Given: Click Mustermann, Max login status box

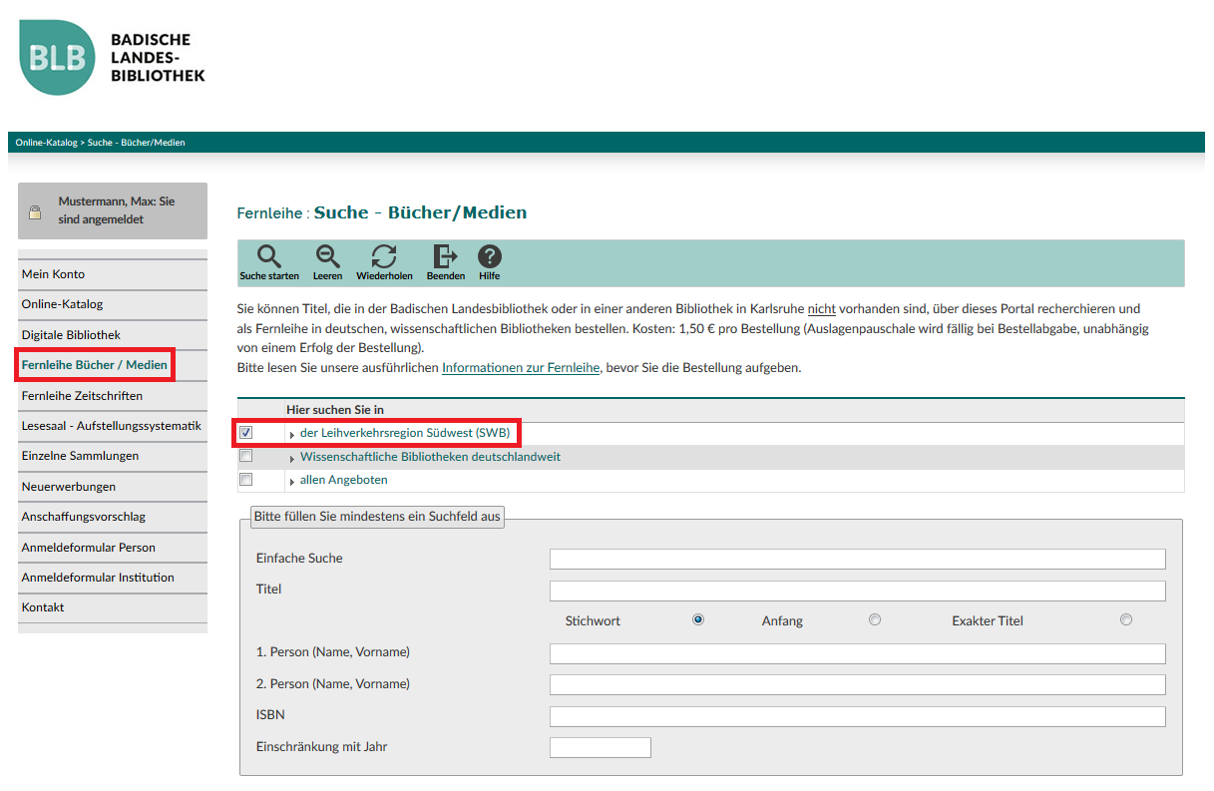Looking at the screenshot, I should coord(113,210).
